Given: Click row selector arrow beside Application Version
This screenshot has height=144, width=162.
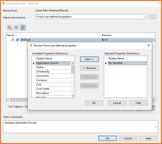Looking at the screenshot, I should pyautogui.click(x=34, y=63).
